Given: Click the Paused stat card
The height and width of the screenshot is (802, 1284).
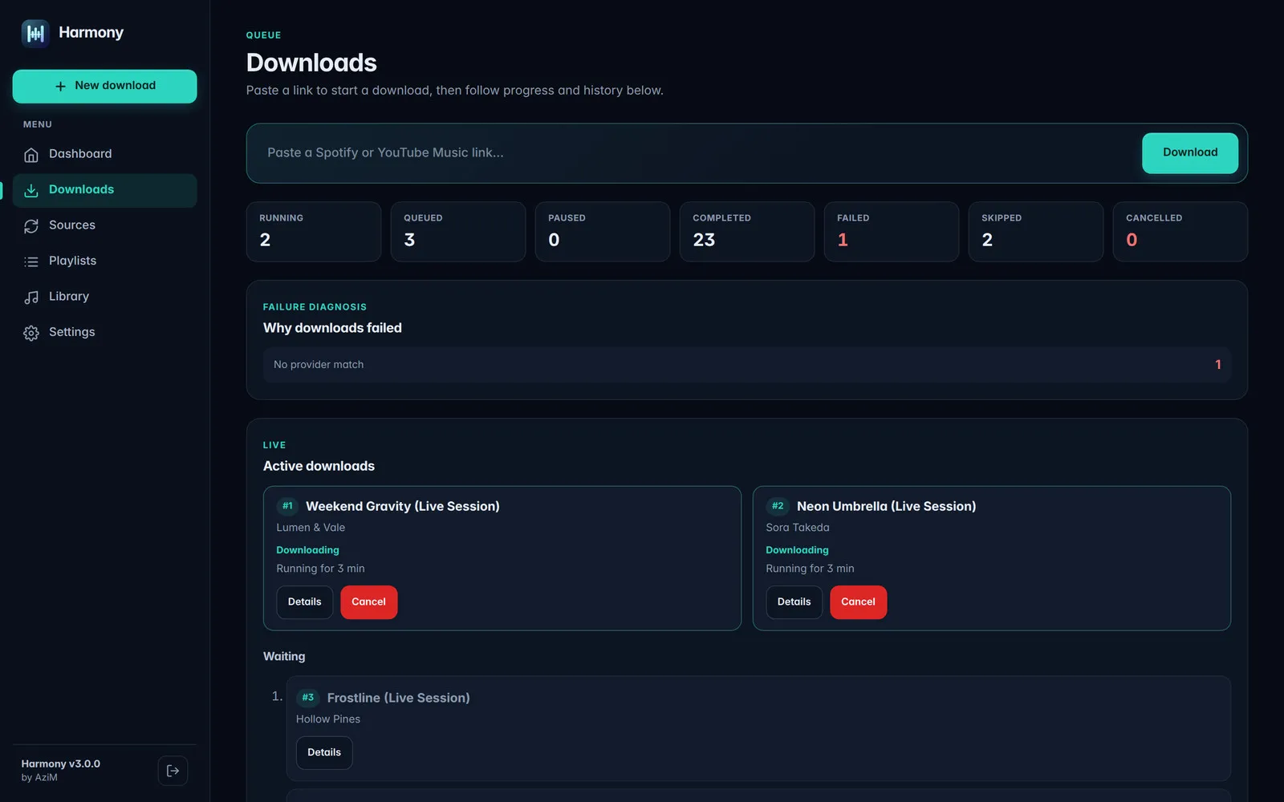Looking at the screenshot, I should coord(603,232).
